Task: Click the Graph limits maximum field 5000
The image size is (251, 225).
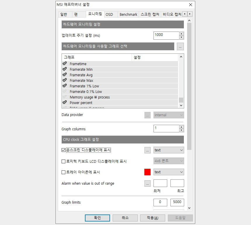Action: coord(177,202)
